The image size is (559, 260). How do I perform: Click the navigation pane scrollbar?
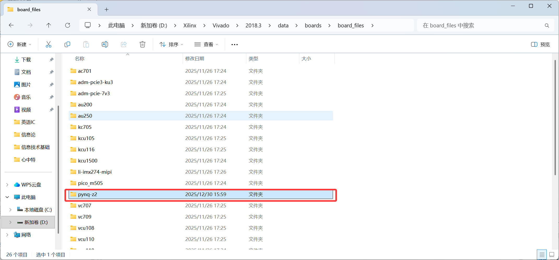(x=58, y=170)
